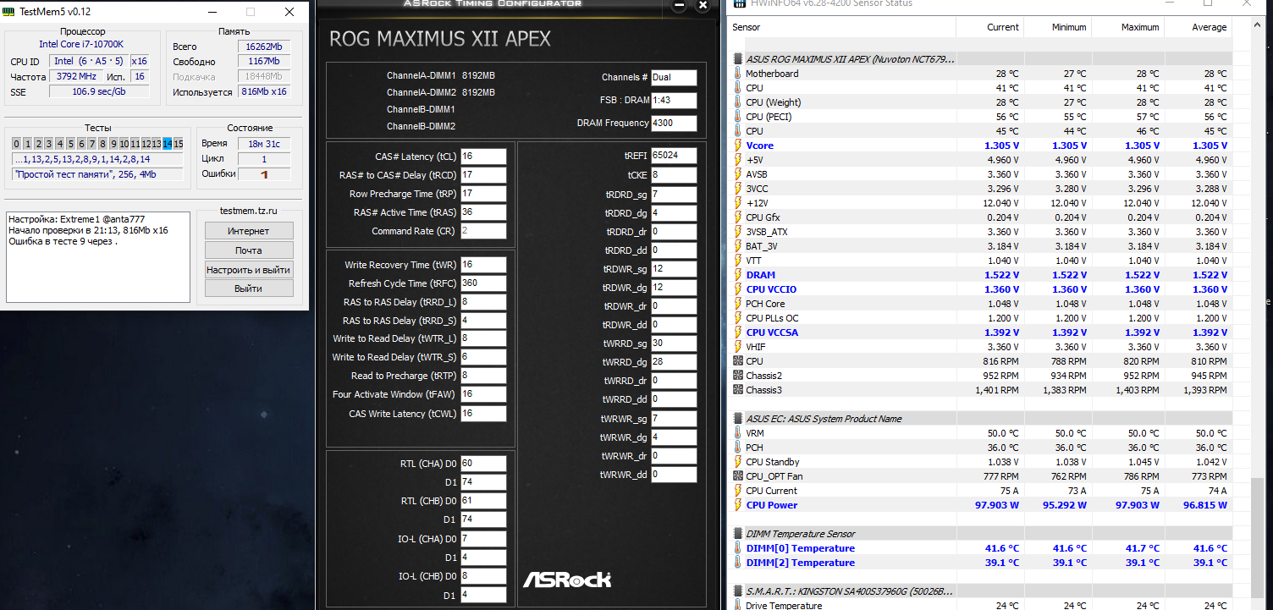This screenshot has width=1273, height=610.
Task: Click the test number 9 box in TestMem5
Action: (113, 144)
